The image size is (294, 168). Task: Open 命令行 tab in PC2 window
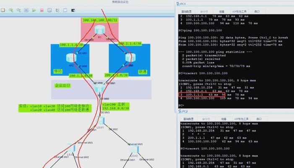[206, 119]
